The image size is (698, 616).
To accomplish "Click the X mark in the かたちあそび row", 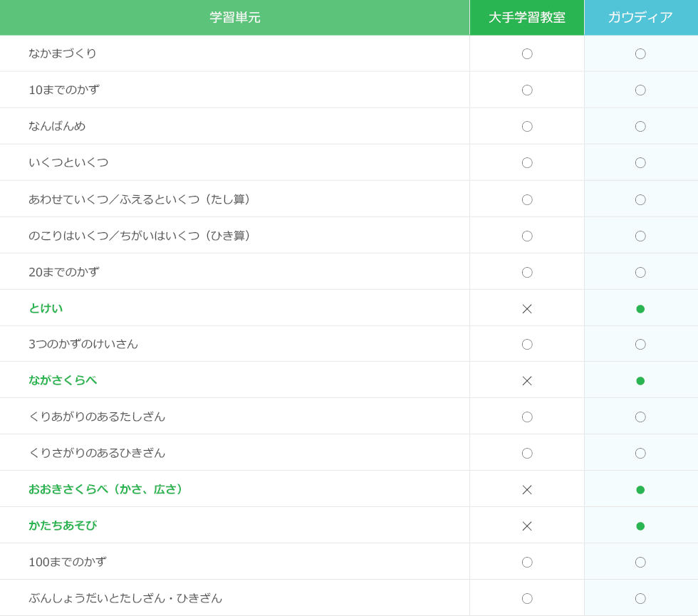I will pyautogui.click(x=527, y=526).
